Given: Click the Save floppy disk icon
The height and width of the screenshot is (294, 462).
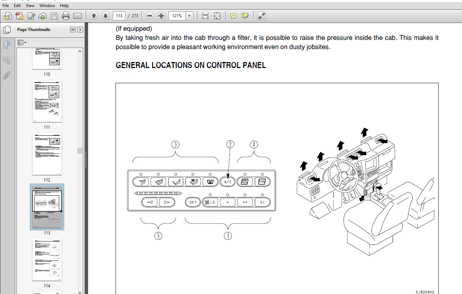Looking at the screenshot, I should click(x=54, y=16).
